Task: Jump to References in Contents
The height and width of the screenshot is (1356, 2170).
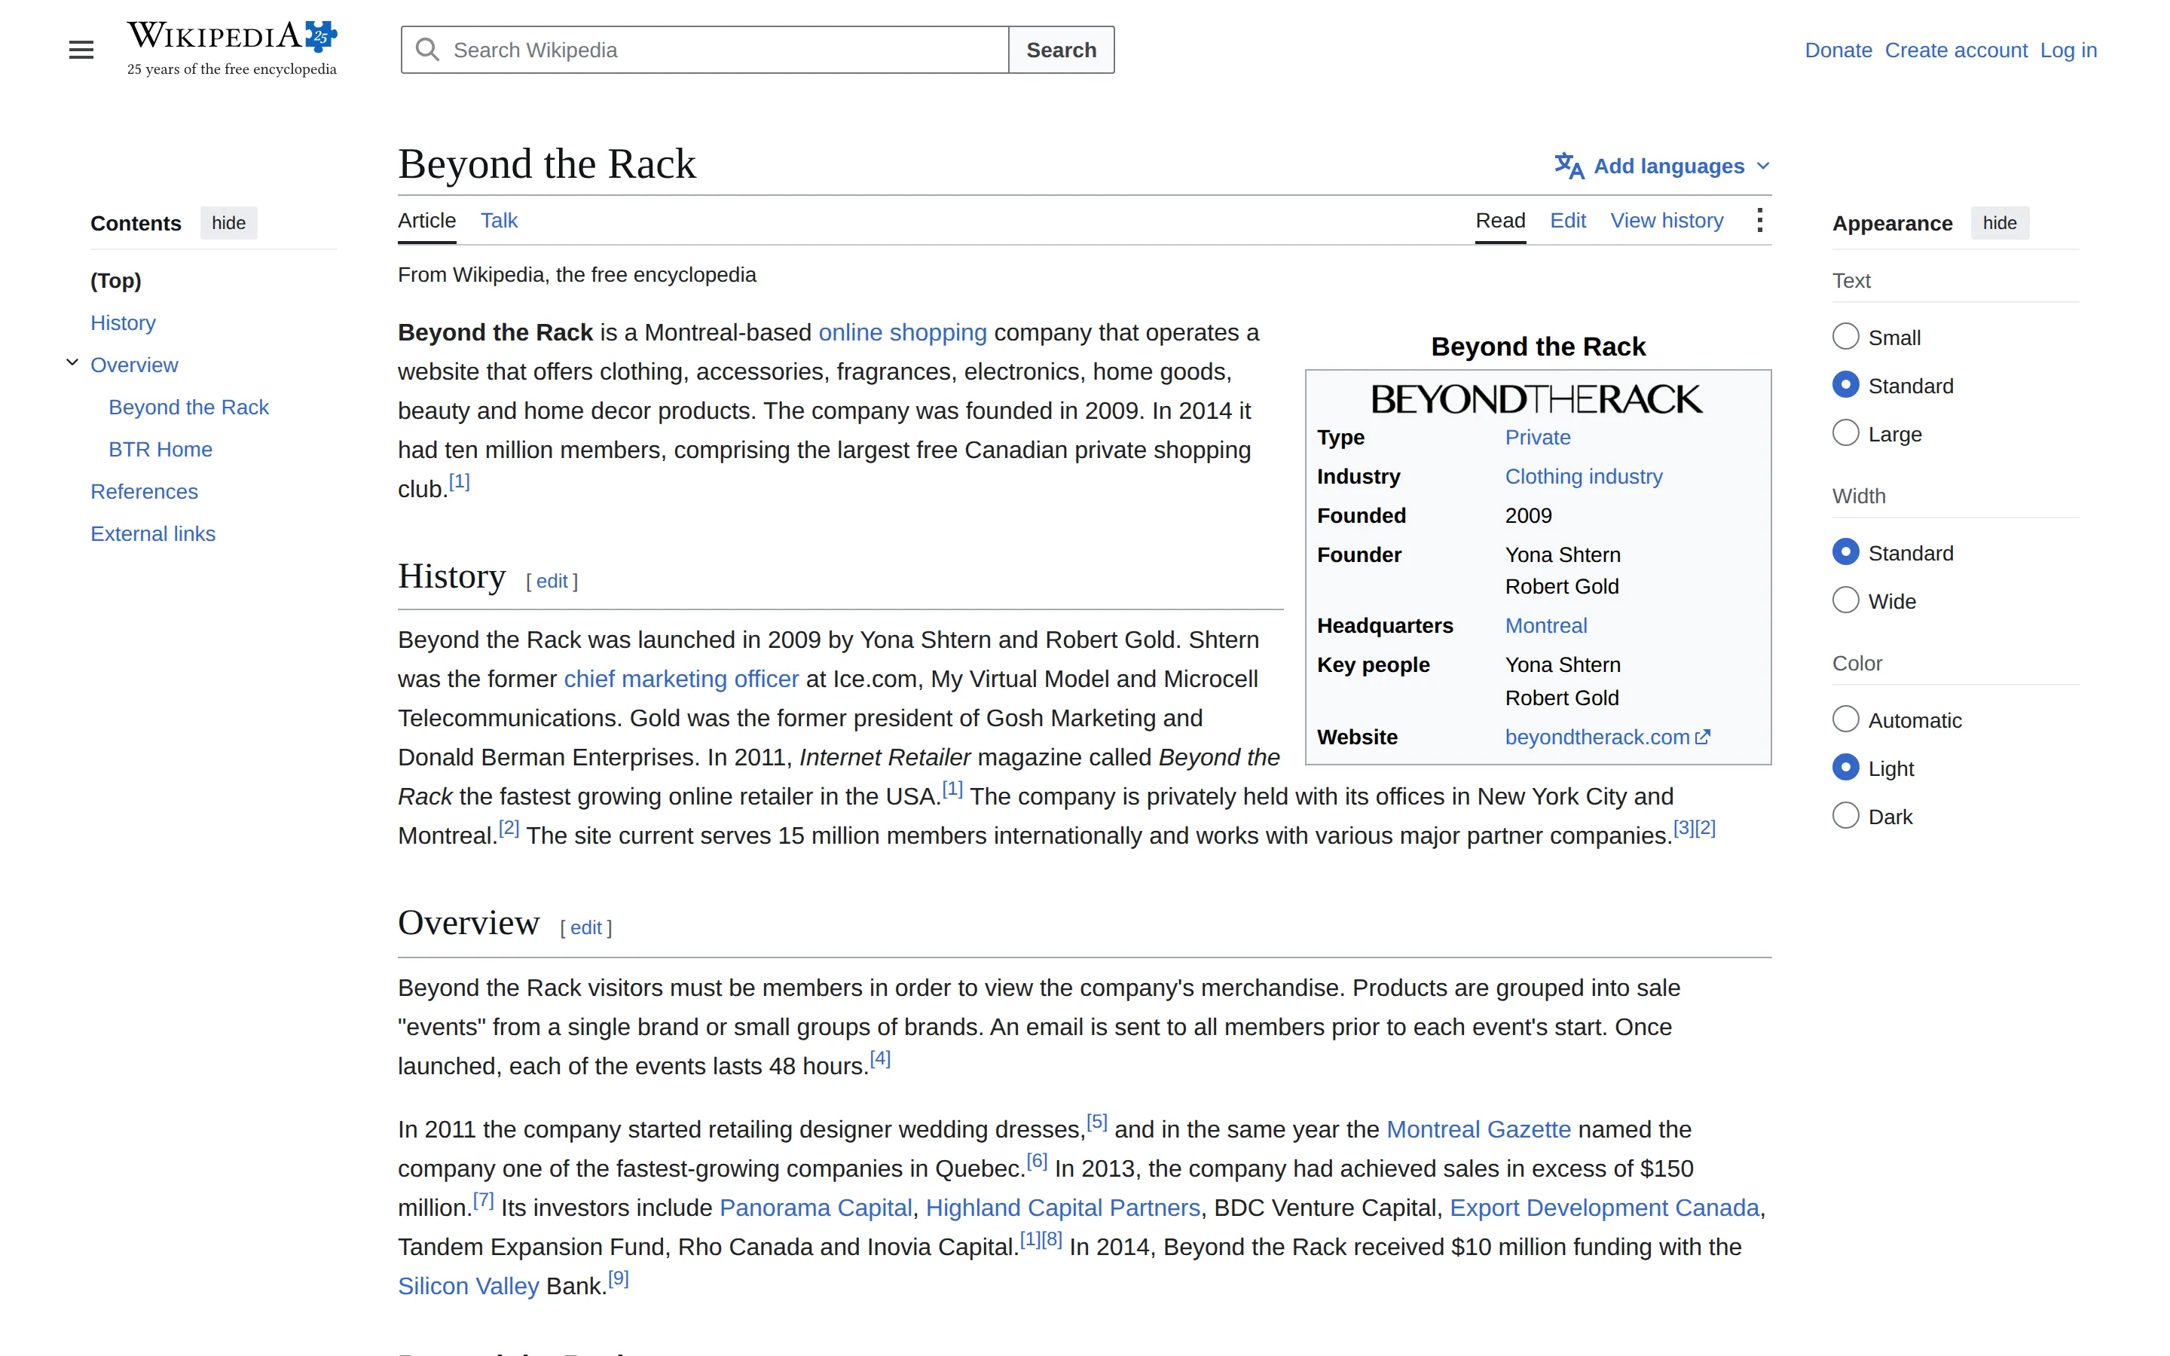Action: tap(145, 491)
